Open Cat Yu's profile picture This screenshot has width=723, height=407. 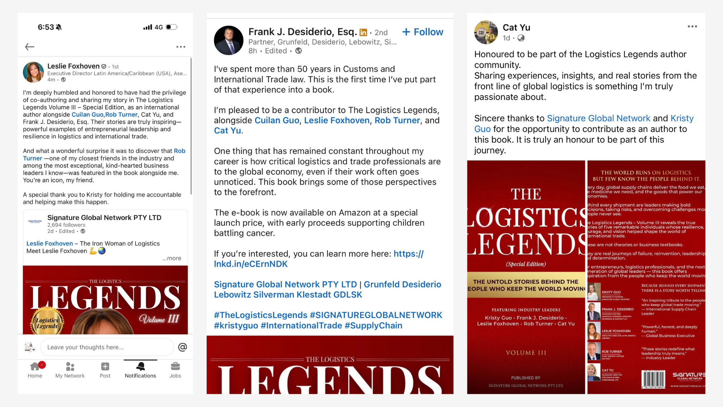click(486, 32)
